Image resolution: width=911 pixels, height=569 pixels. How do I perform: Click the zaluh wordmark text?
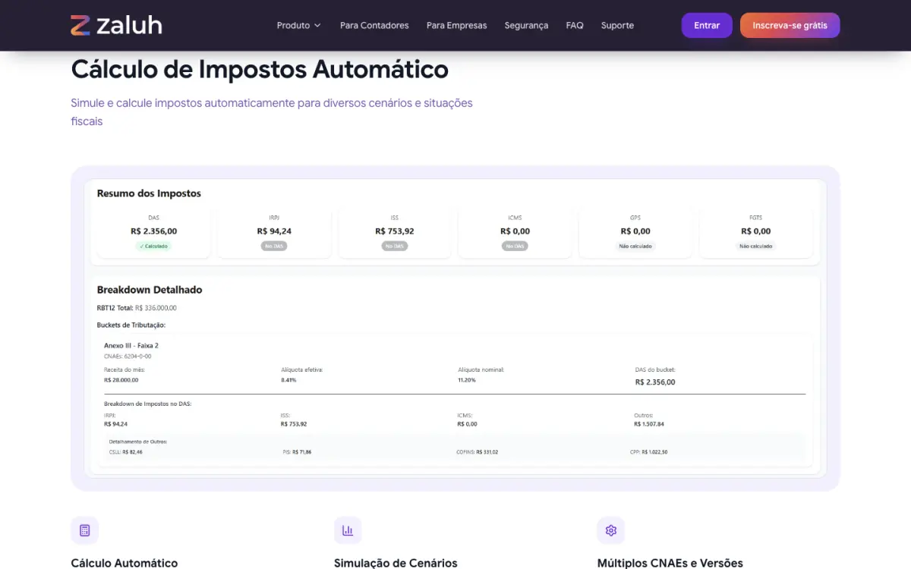129,25
